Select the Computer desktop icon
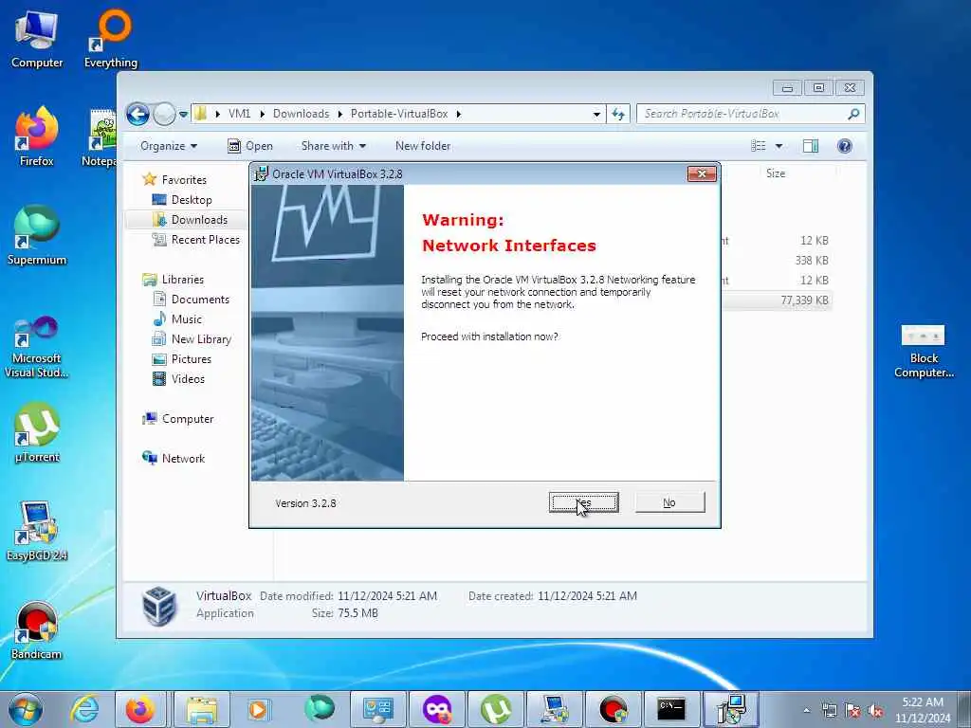Image resolution: width=971 pixels, height=728 pixels. tap(37, 40)
